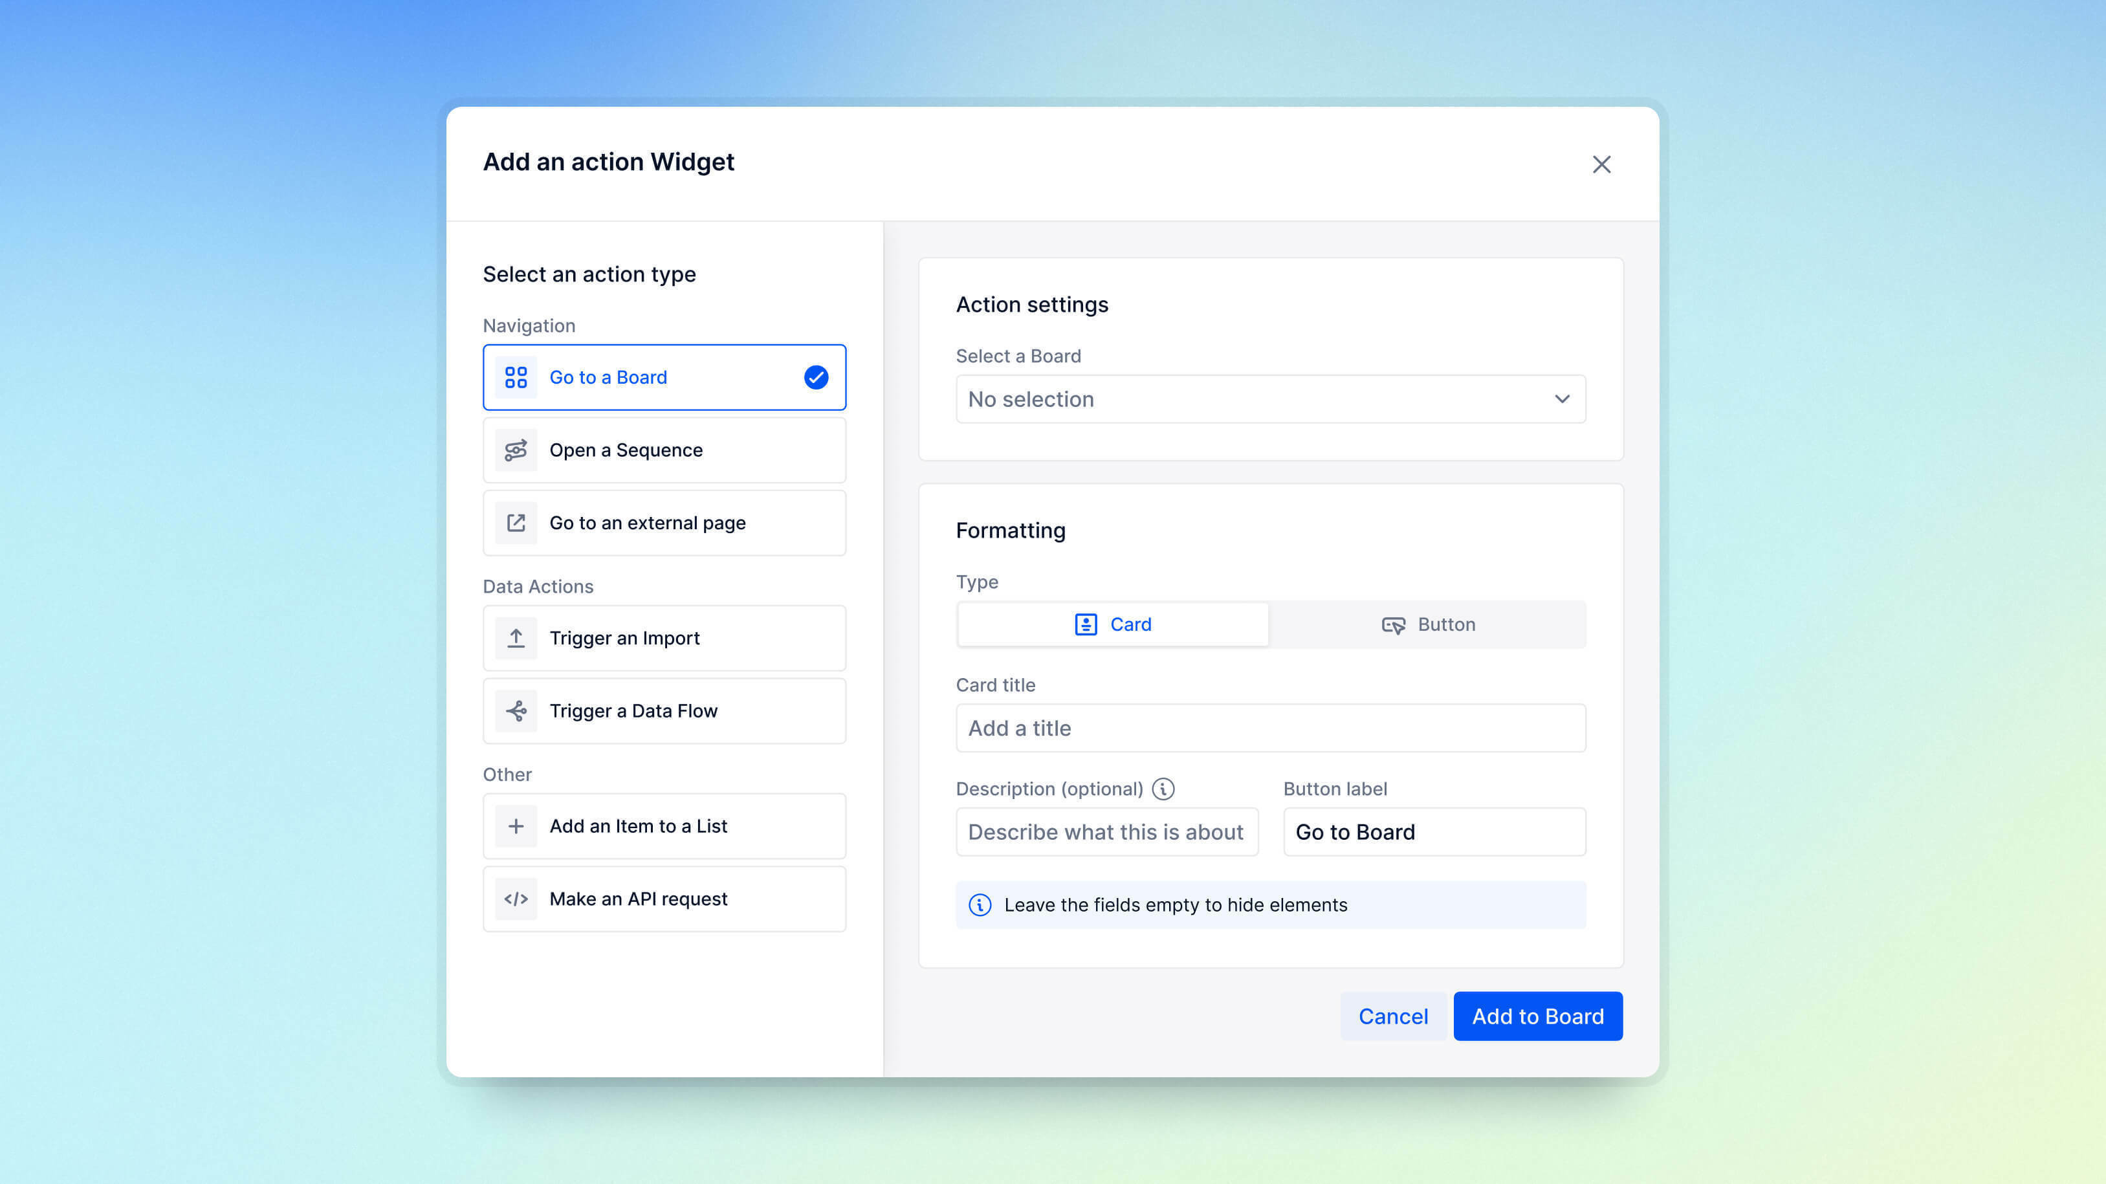Click the chevron arrow of board selector
This screenshot has height=1184, width=2106.
point(1561,399)
